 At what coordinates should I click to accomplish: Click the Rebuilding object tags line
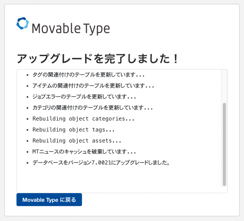coord(74,130)
